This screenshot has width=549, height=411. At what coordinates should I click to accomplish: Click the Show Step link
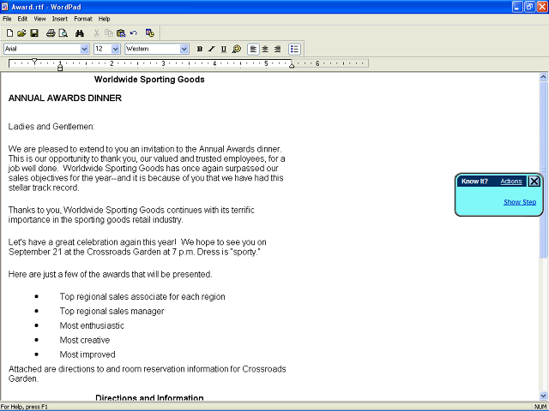[520, 202]
